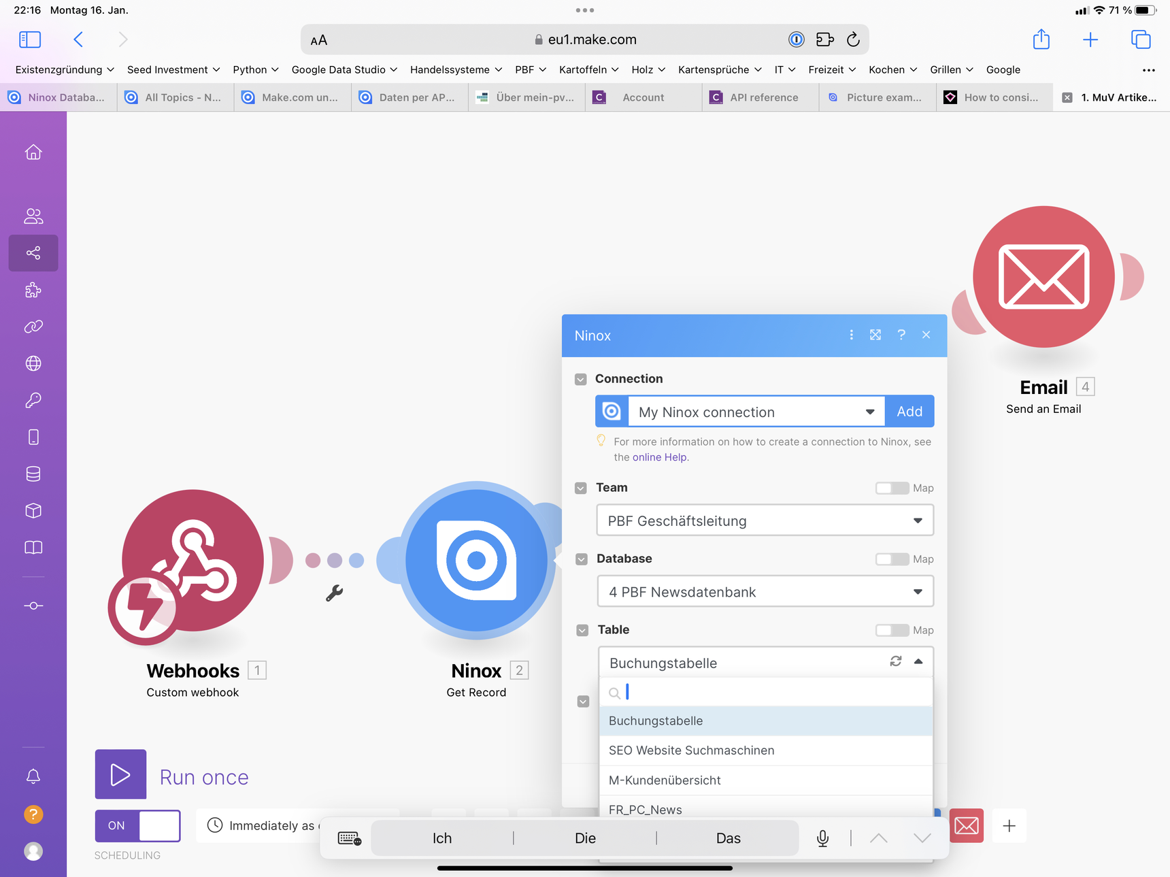This screenshot has height=877, width=1170.
Task: Open the Team users icon in sidebar
Action: click(33, 216)
